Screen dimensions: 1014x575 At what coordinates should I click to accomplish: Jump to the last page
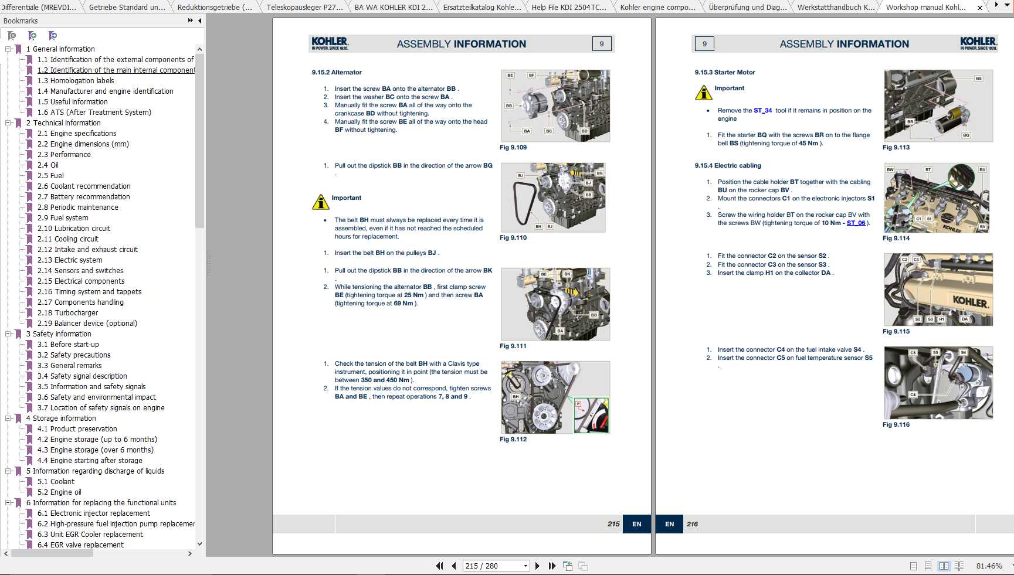[x=552, y=566]
